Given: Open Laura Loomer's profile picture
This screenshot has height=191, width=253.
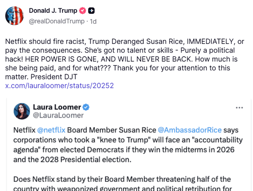Looking at the screenshot, I should [x=21, y=111].
